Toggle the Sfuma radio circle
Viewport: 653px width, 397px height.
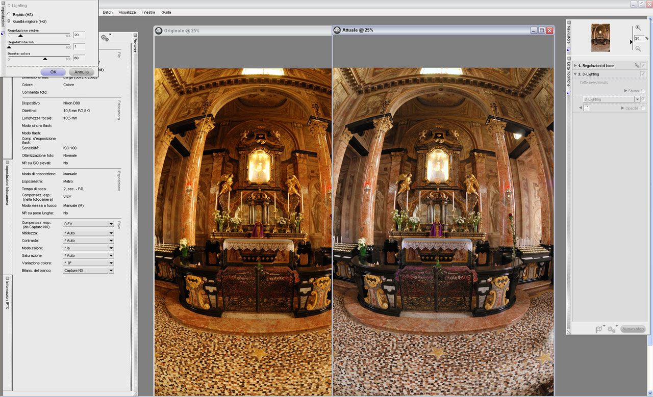643,91
